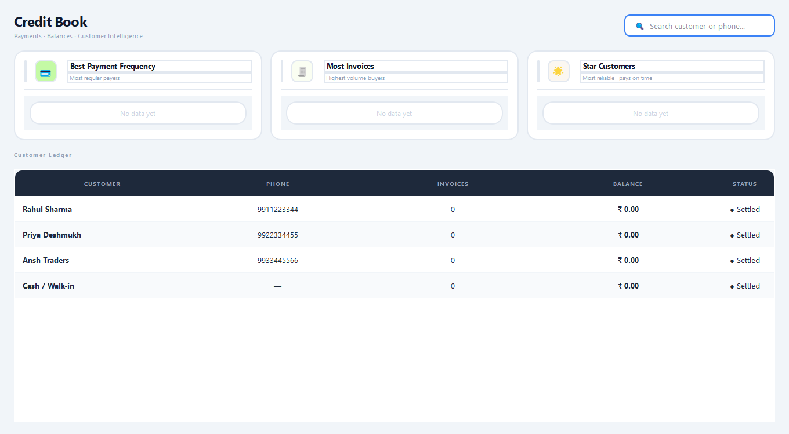Click the 'Highest volume buyers' subtitle
Screen dimensions: 789x434
[x=356, y=78]
